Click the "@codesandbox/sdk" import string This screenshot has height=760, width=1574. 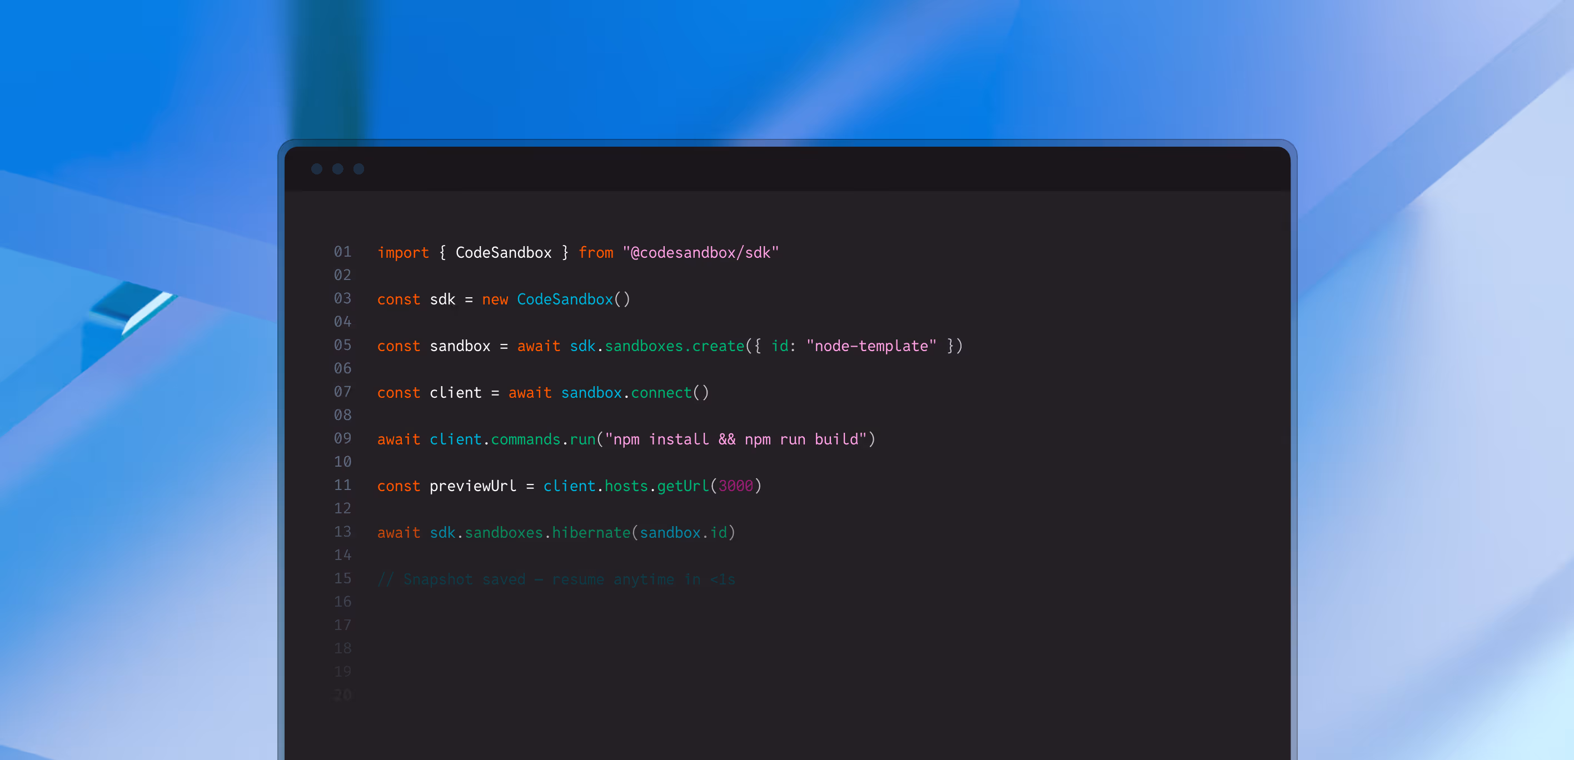click(700, 252)
